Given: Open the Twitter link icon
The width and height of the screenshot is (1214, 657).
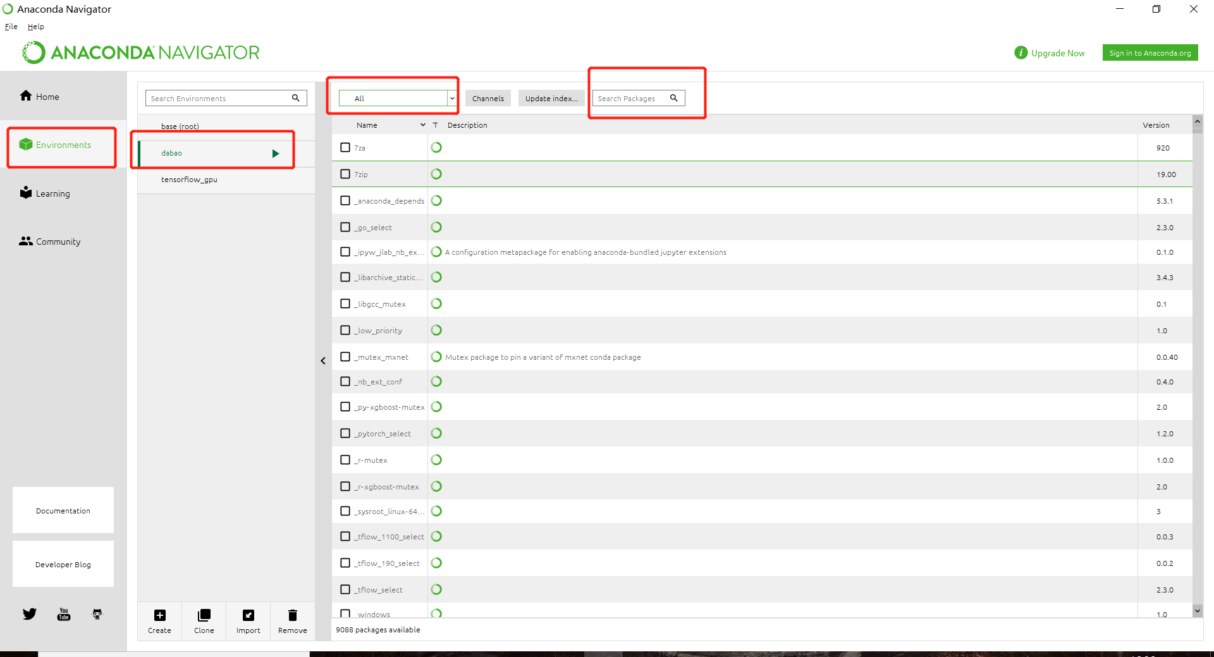Looking at the screenshot, I should pos(30,614).
